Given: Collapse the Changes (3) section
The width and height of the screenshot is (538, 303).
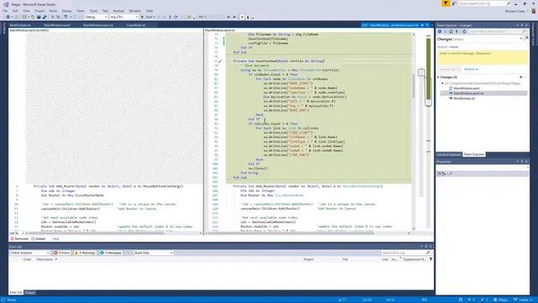Looking at the screenshot, I should pos(438,77).
